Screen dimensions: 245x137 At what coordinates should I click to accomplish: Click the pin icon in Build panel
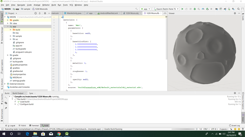tap(6, 108)
